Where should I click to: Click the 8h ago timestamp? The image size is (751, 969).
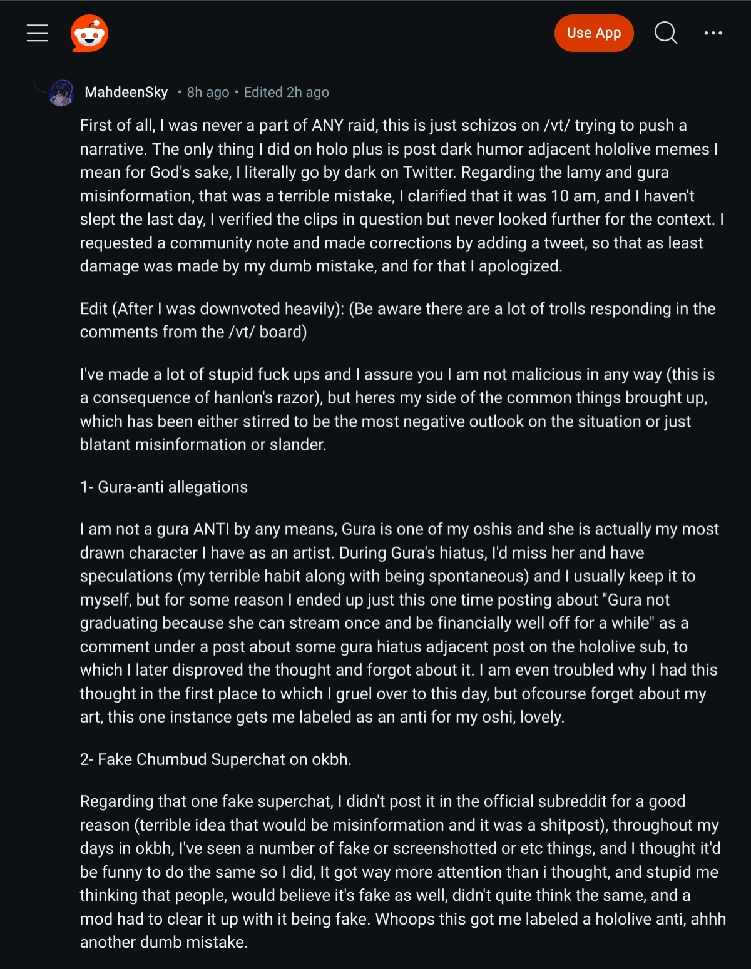click(208, 93)
